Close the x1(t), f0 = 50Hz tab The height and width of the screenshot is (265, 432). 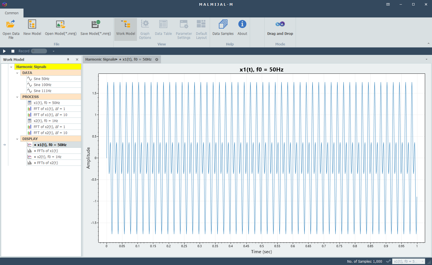[x=157, y=59]
